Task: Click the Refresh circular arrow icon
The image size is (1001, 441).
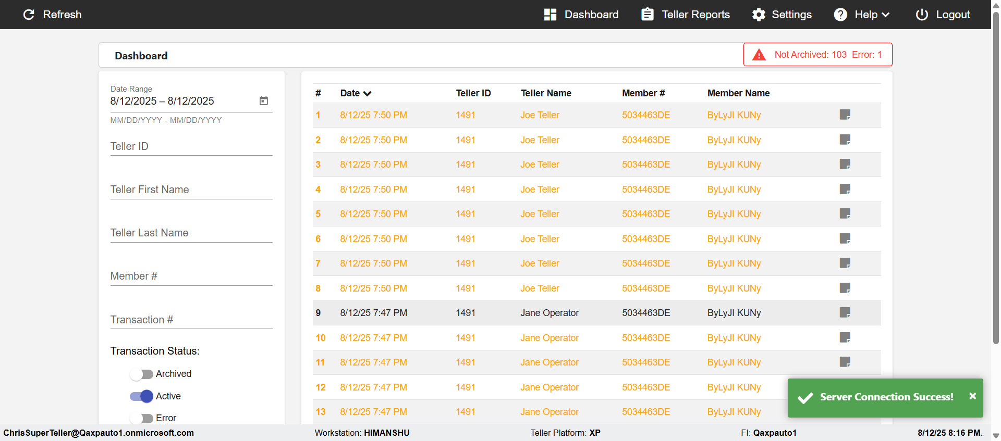Action: [29, 15]
